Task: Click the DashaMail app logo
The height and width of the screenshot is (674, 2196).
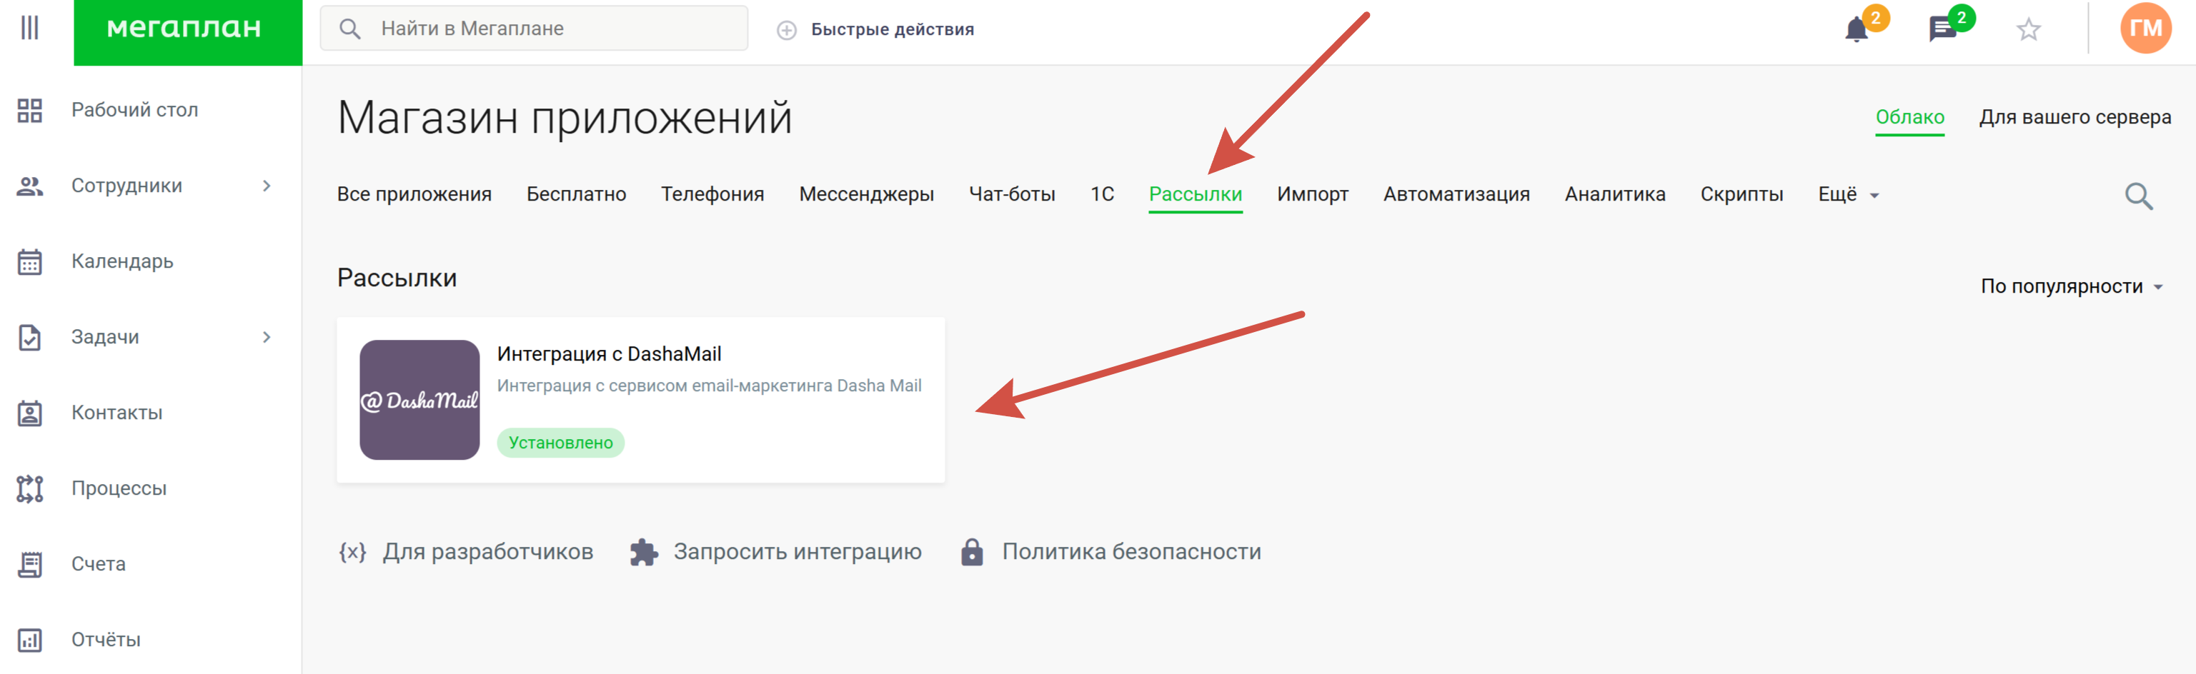Action: tap(419, 400)
